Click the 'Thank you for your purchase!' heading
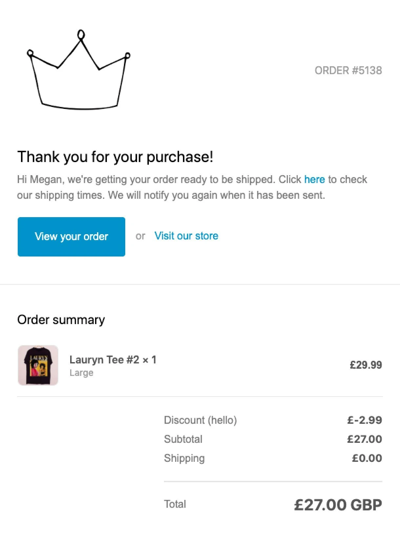This screenshot has height=534, width=400. 115,157
